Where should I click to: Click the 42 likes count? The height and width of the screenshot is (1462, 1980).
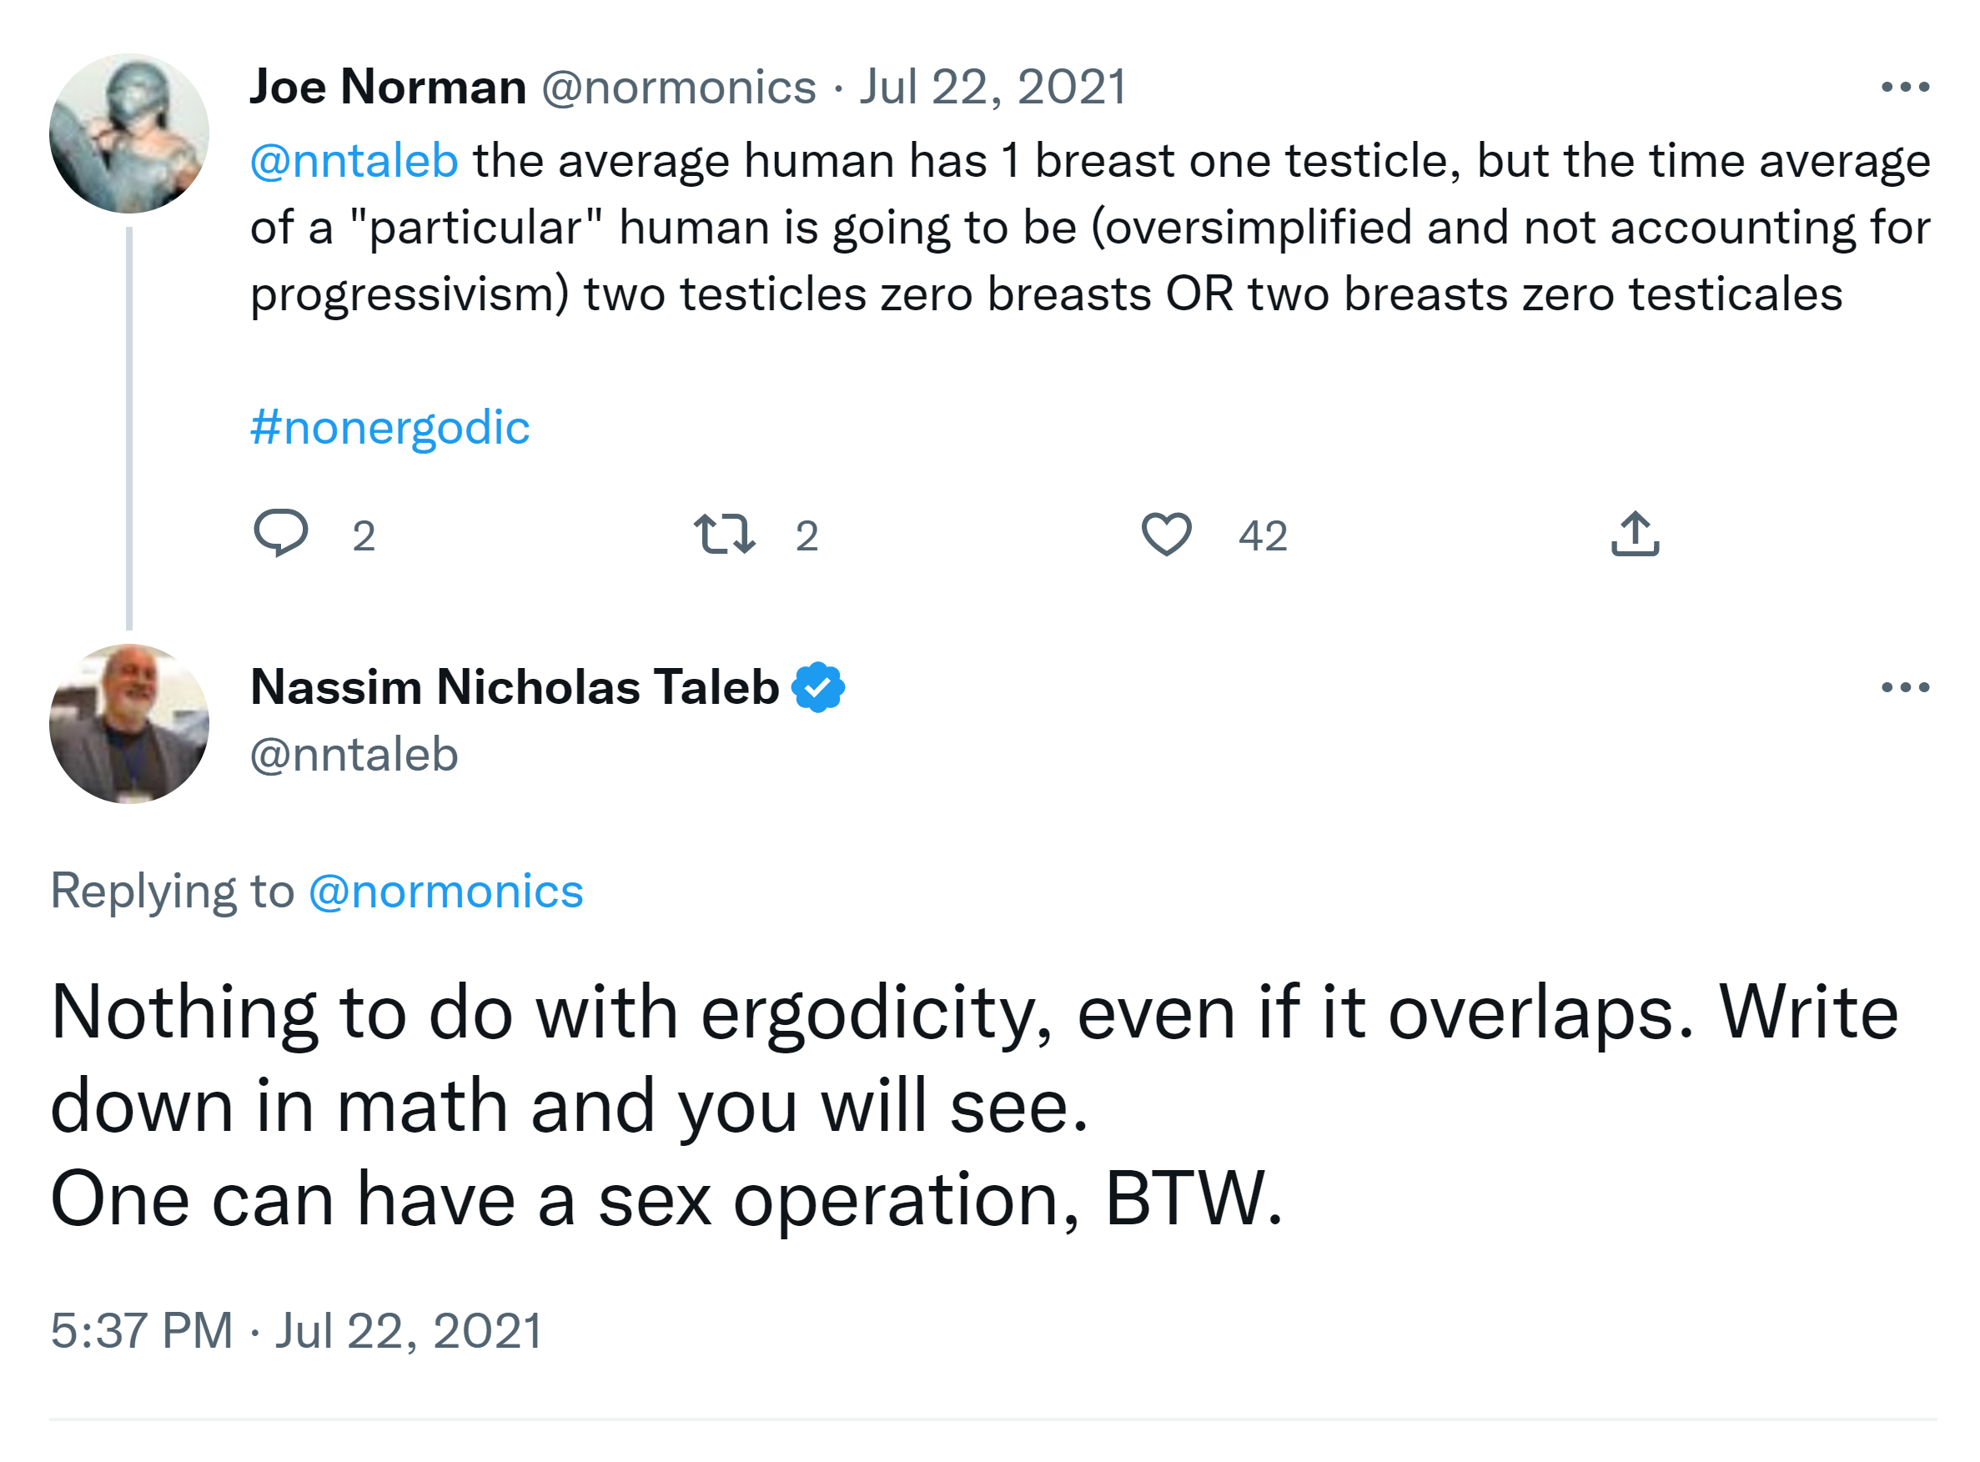[1262, 536]
